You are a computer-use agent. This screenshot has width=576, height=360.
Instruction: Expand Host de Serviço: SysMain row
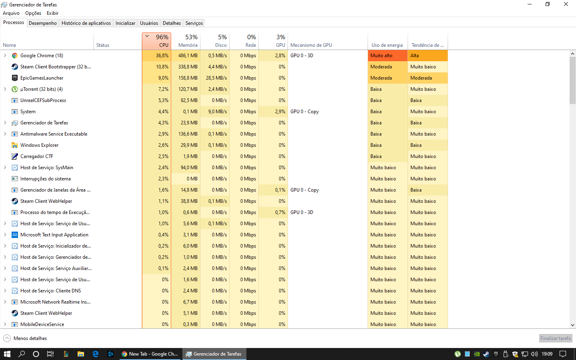tap(5, 168)
